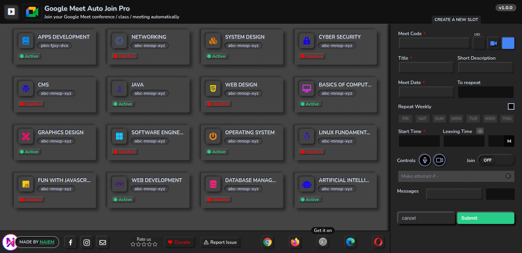Click the Submit button
Image resolution: width=522 pixels, height=253 pixels.
486,218
